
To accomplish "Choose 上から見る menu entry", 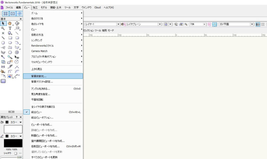I will [x=53, y=69].
